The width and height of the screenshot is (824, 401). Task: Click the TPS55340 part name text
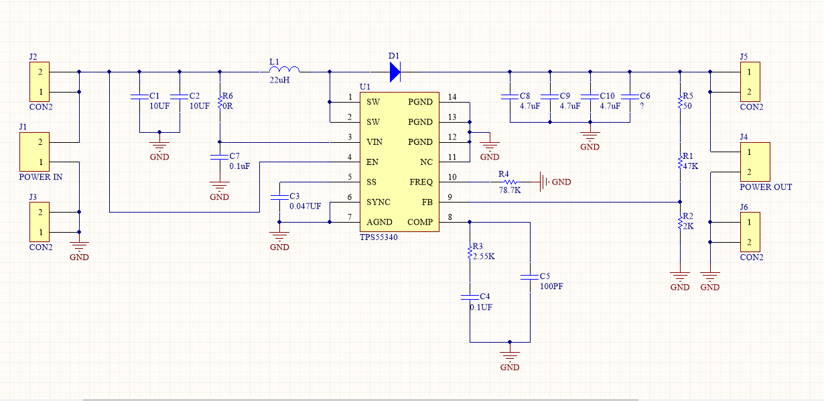[x=379, y=237]
